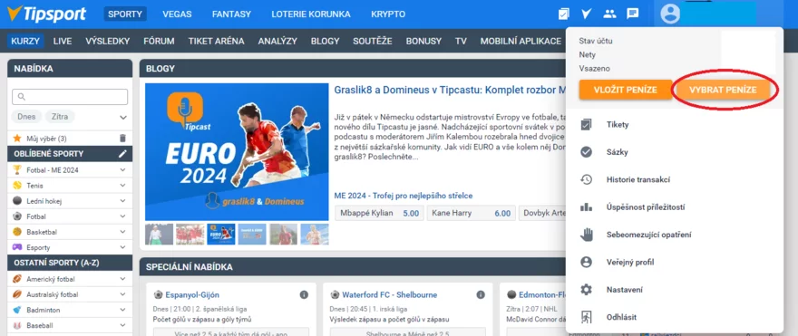This screenshot has width=798, height=336.
Task: Open the tickets icon in top bar
Action: tap(563, 14)
